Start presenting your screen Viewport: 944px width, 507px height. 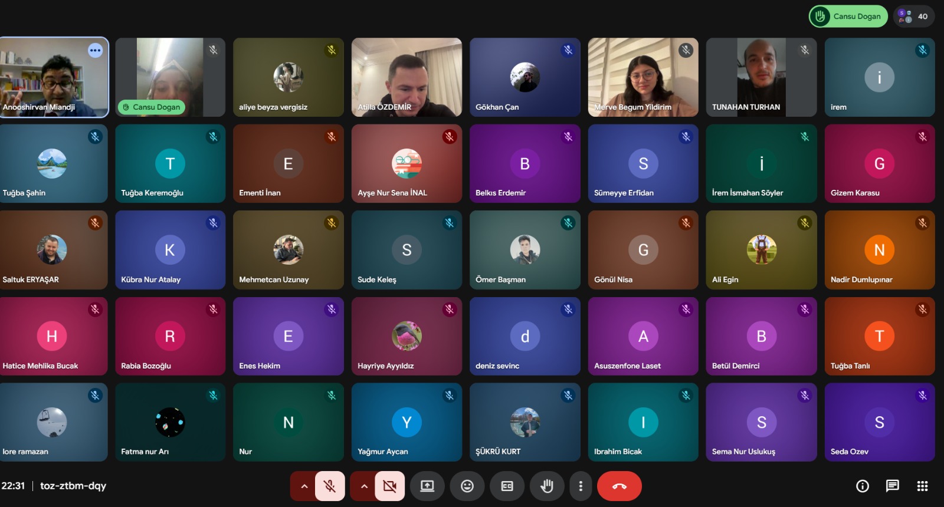(x=427, y=486)
